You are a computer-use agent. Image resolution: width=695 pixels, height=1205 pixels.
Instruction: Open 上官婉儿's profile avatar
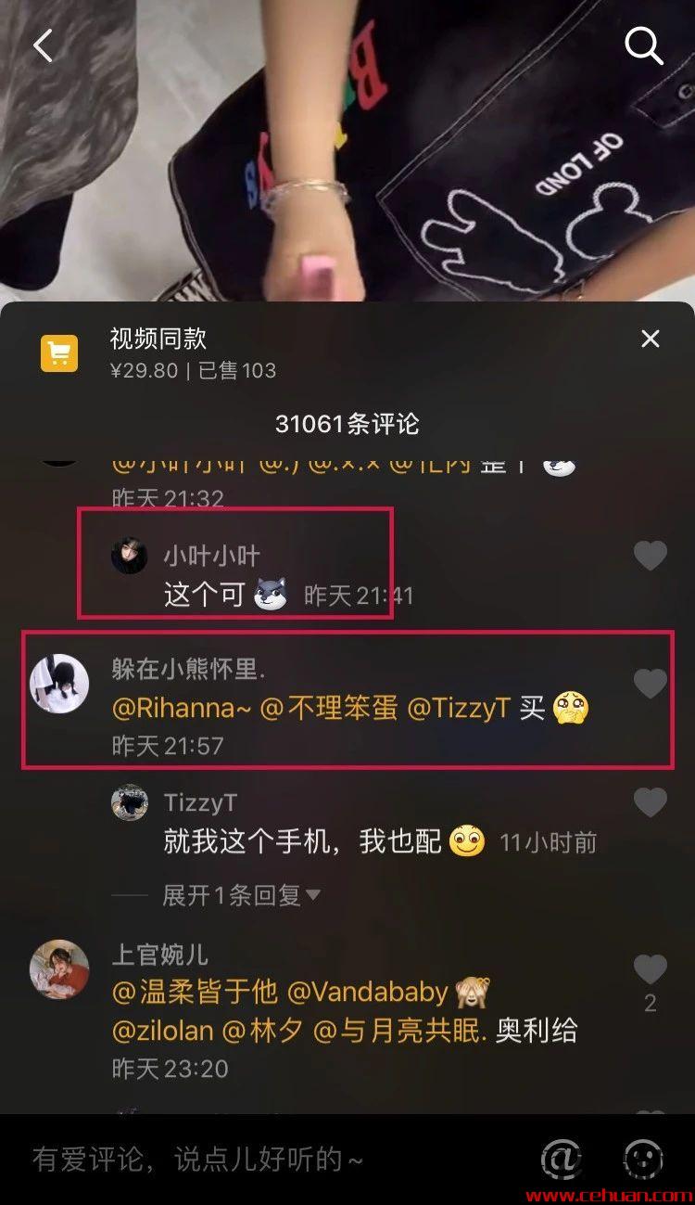[x=59, y=969]
